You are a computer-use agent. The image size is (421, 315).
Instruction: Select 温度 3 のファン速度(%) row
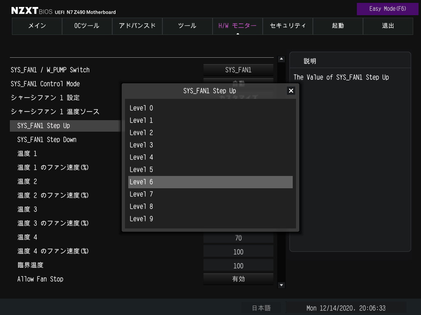[x=53, y=224]
